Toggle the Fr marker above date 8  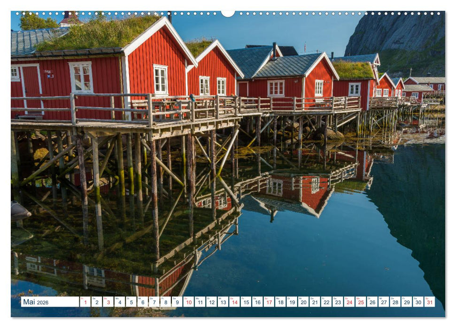tap(163, 298)
